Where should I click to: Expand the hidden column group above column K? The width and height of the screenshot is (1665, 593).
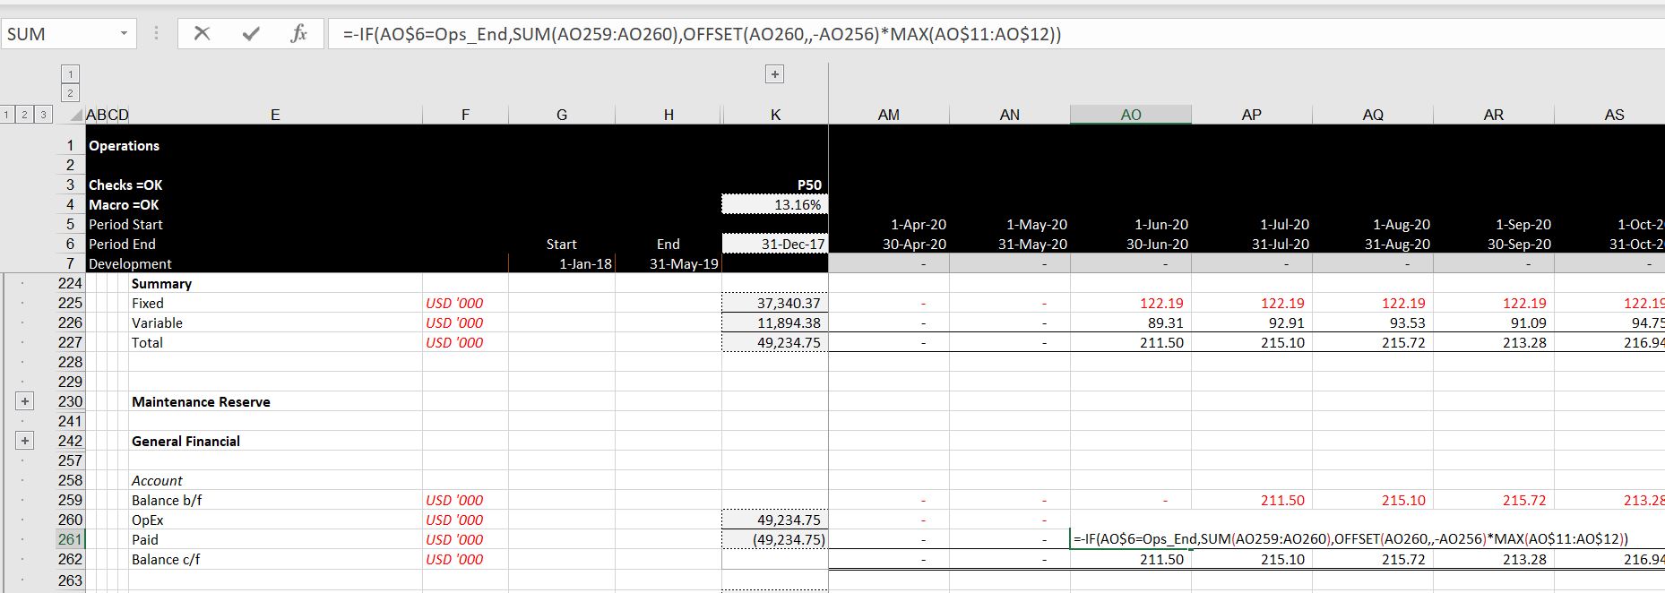pyautogui.click(x=775, y=74)
